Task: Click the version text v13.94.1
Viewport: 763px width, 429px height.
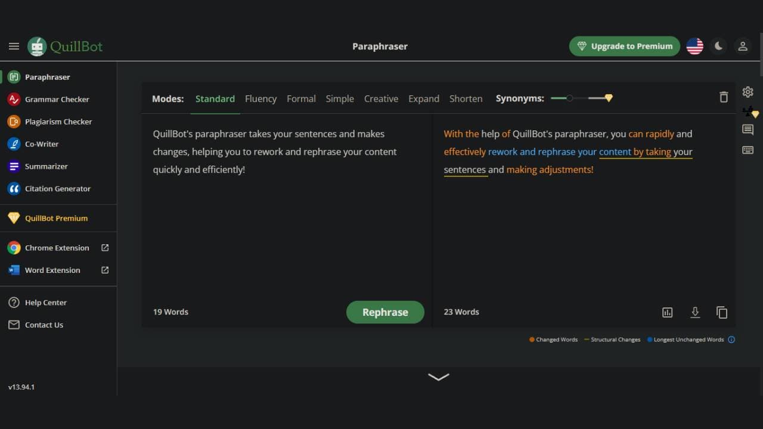Action: click(x=21, y=387)
